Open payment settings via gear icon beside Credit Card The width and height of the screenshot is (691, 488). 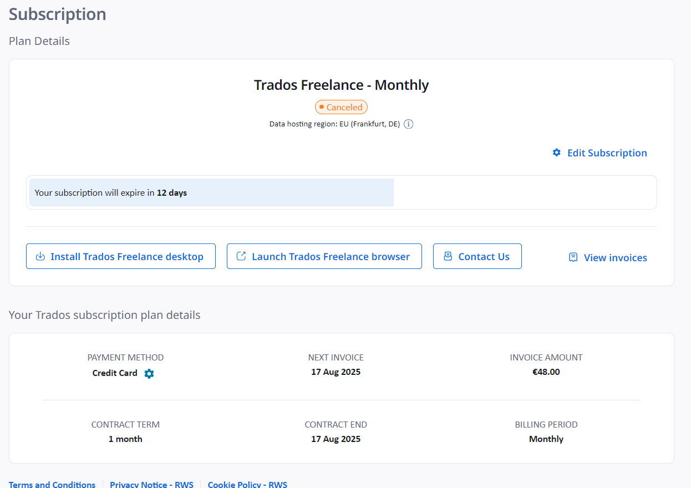click(x=149, y=373)
